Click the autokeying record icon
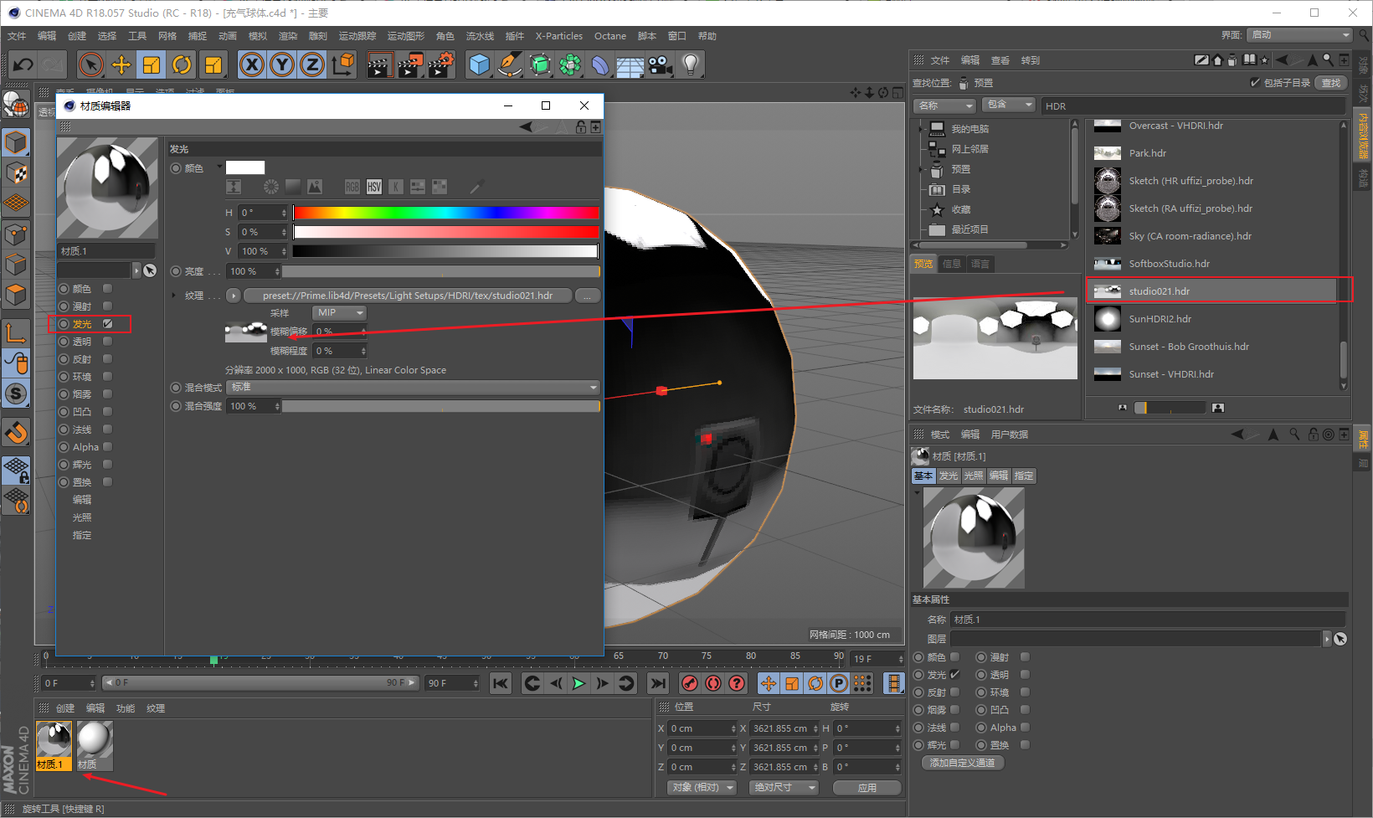Image resolution: width=1373 pixels, height=818 pixels. coord(712,683)
